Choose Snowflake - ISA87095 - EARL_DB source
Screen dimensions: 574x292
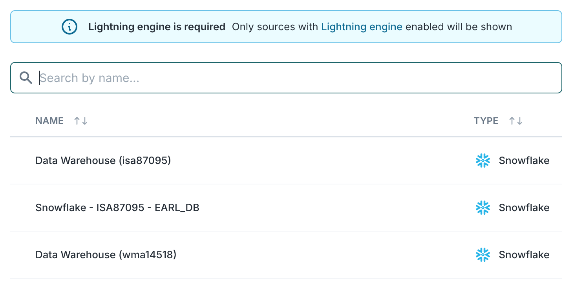click(x=117, y=208)
